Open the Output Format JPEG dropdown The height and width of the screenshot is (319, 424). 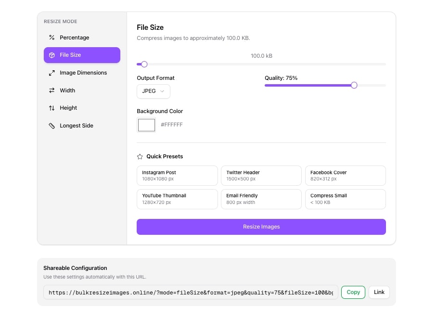(x=154, y=91)
